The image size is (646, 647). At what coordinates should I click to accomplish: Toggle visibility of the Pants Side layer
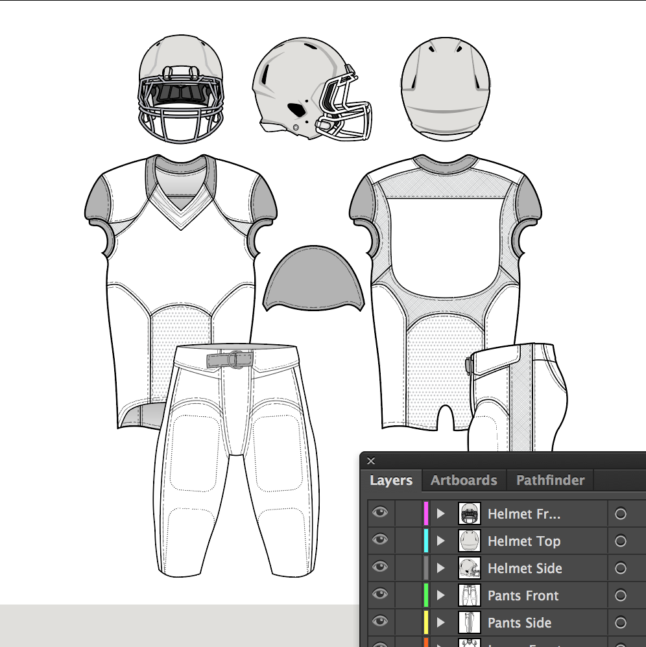click(x=380, y=622)
